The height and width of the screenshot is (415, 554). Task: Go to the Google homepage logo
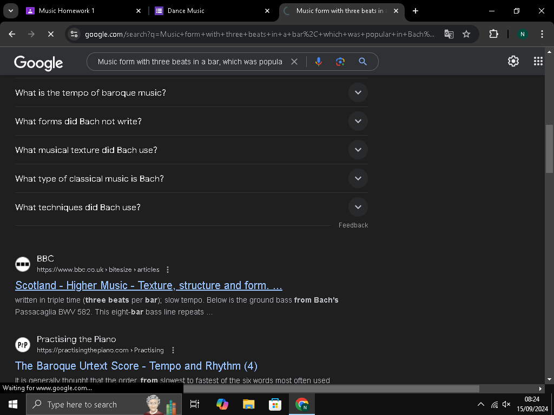click(x=38, y=63)
